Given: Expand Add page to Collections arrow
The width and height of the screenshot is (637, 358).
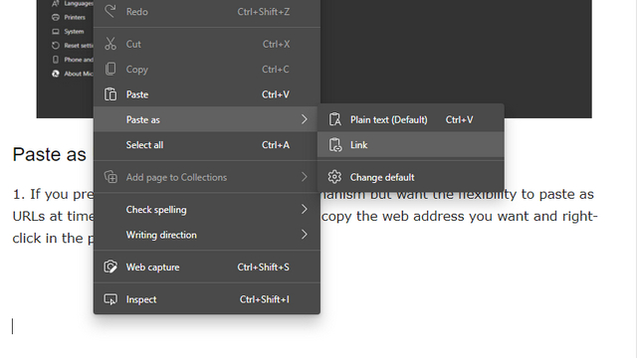Looking at the screenshot, I should (305, 177).
